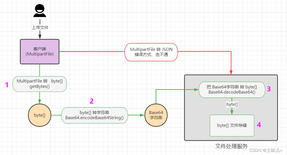Viewport: 287px width, 155px height.
Task: Click the MultipartFile 转 JSON error node
Action: click(151, 52)
